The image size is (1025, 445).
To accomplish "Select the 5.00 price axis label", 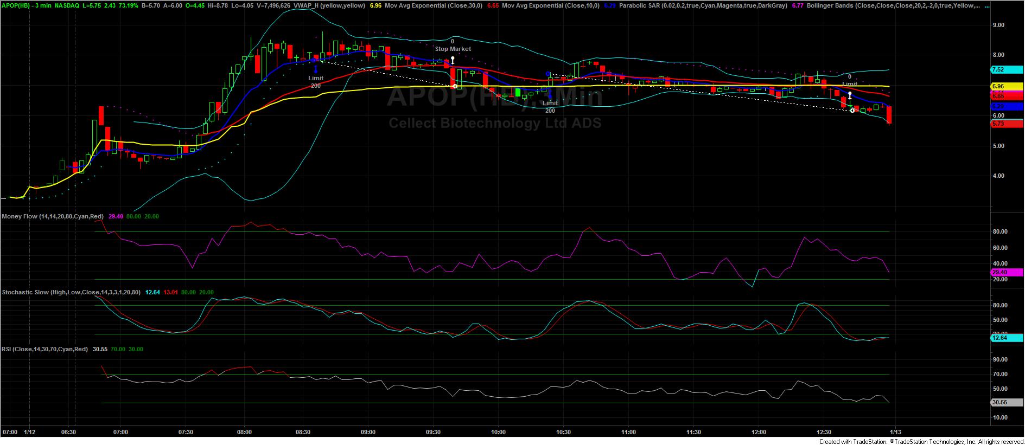I will pos(998,146).
